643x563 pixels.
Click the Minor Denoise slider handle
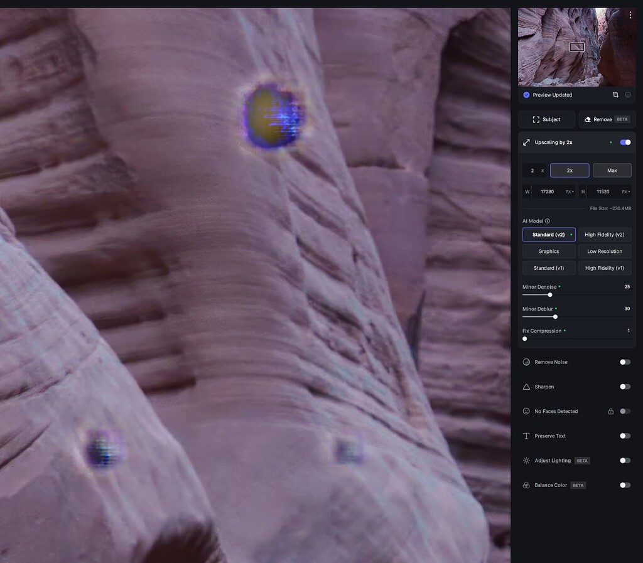(x=550, y=295)
